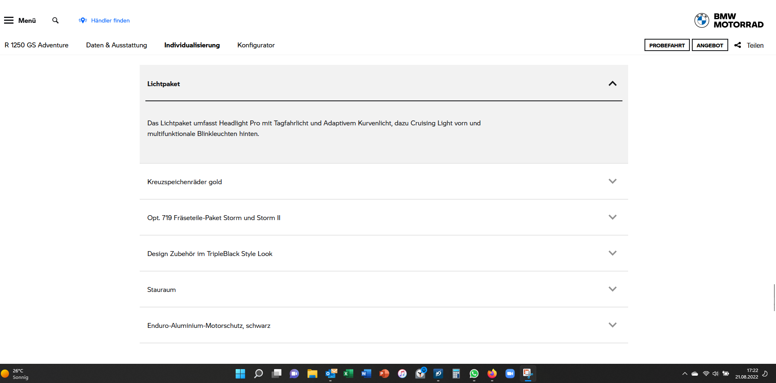Click the search magnifier icon in header
This screenshot has width=776, height=383.
pos(56,20)
